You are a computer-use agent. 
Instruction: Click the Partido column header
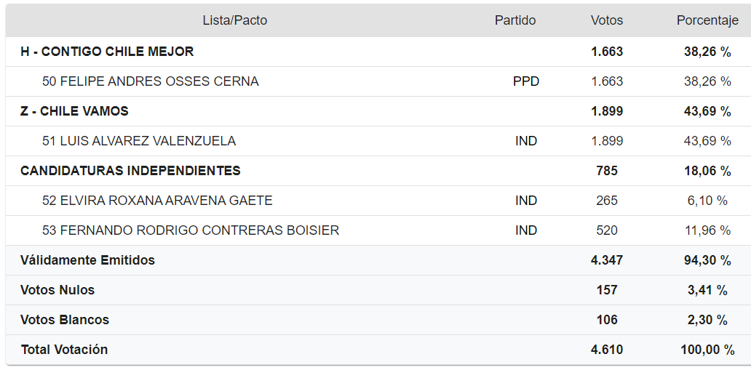(x=515, y=20)
